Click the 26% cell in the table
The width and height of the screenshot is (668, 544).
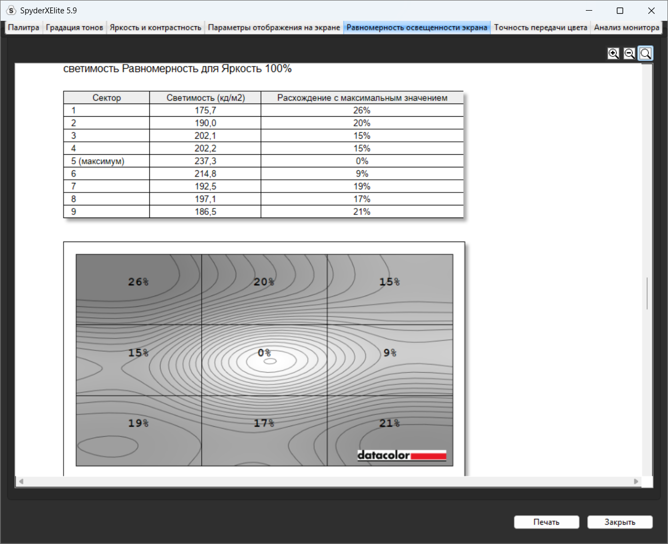pos(362,110)
